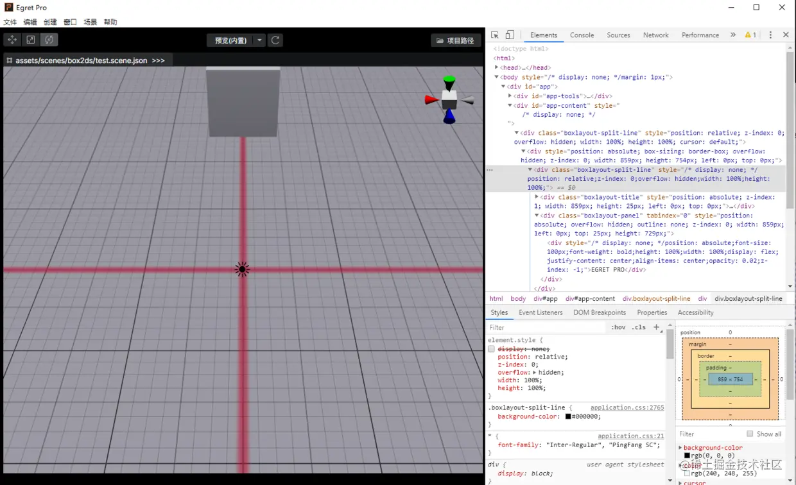The width and height of the screenshot is (796, 485).
Task: Show more DevTools tabs chevron
Action: click(733, 35)
